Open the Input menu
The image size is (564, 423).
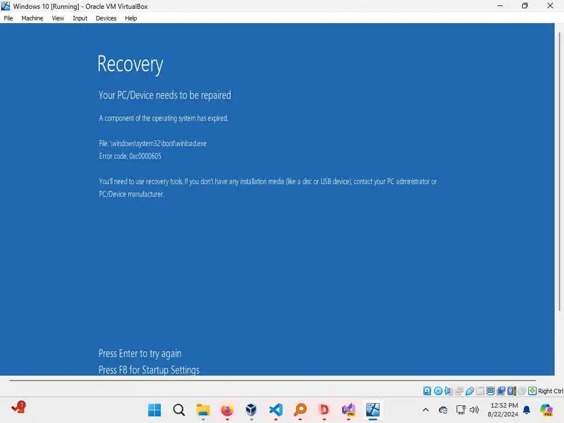pos(80,18)
